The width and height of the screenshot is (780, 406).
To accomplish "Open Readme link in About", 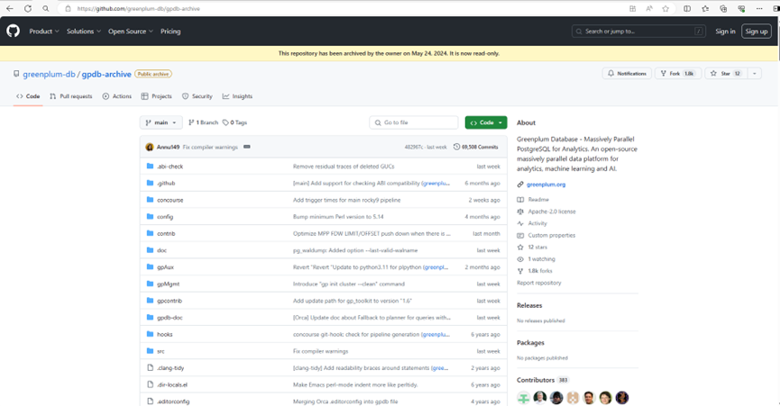I will (538, 200).
